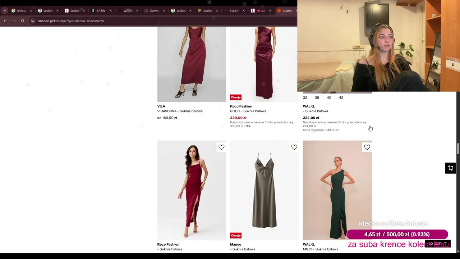This screenshot has height=259, width=460.
Task: Open the site information icon in address bar
Action: point(33,21)
